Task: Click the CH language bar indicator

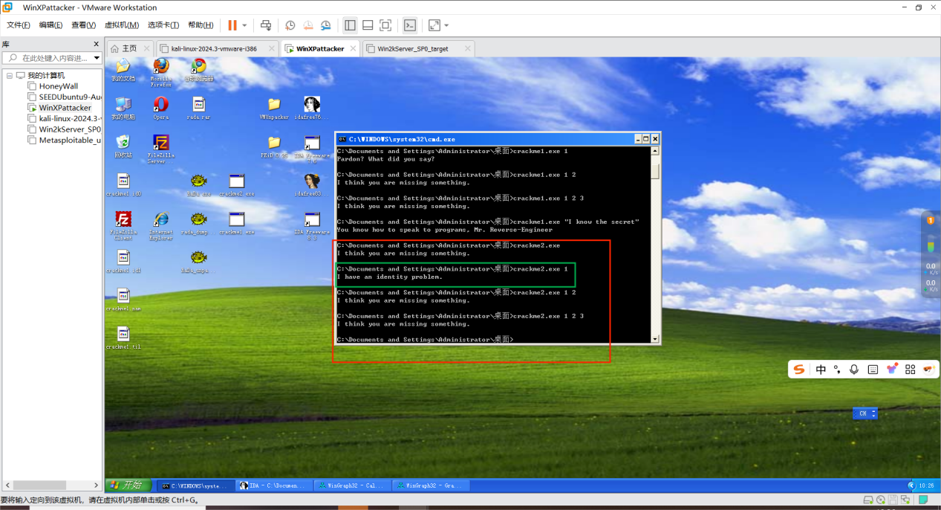Action: click(x=865, y=413)
